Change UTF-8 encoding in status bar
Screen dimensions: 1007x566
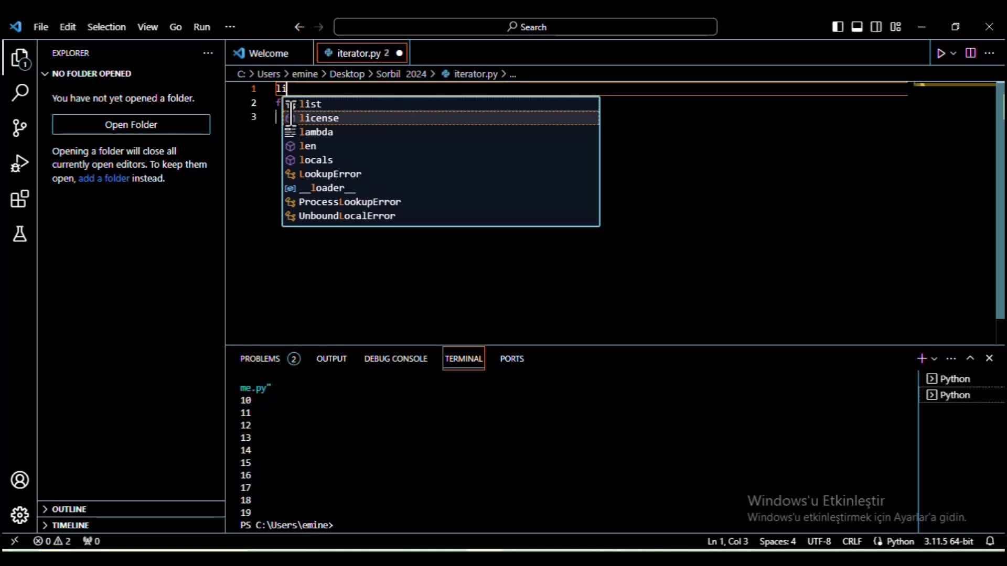[x=819, y=541]
